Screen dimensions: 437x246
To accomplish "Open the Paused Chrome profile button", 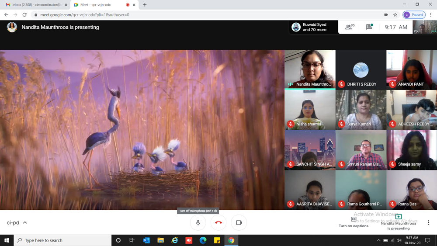I will tap(414, 15).
